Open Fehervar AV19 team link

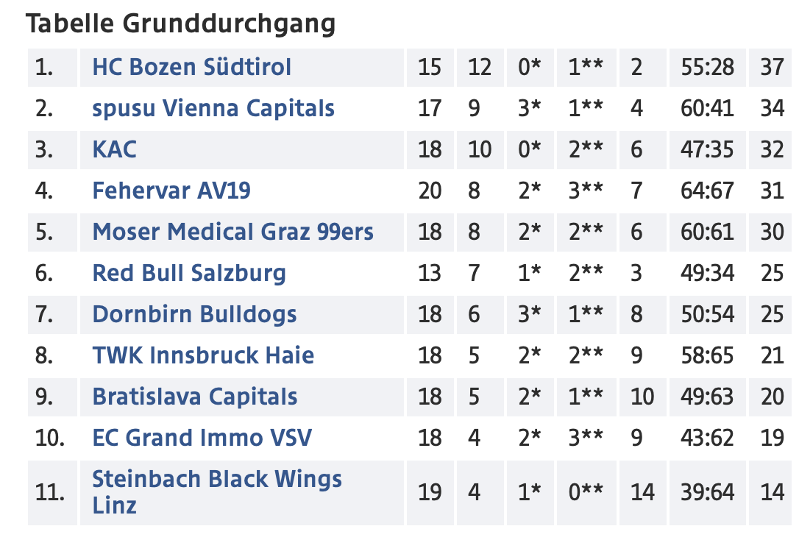point(171,191)
